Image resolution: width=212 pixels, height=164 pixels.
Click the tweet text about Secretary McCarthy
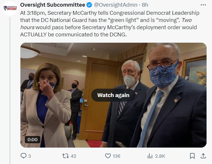109,24
